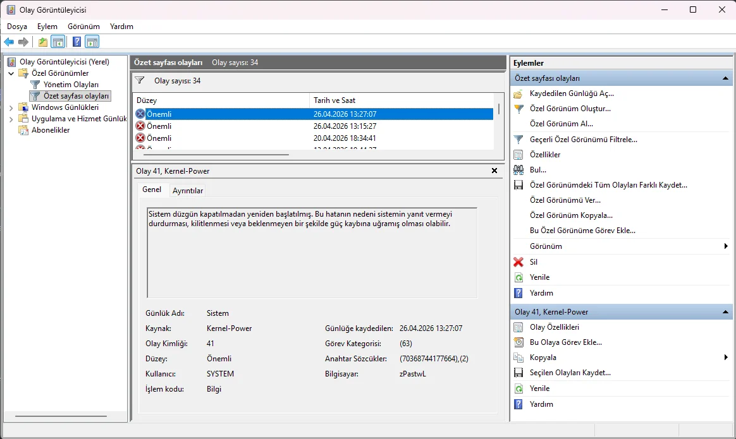Expand the Windows Günlükleri tree node
This screenshot has width=736, height=439.
click(x=11, y=107)
